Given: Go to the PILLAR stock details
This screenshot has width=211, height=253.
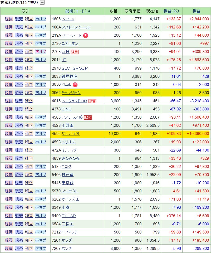Looking at the screenshot, I should tap(69, 216).
